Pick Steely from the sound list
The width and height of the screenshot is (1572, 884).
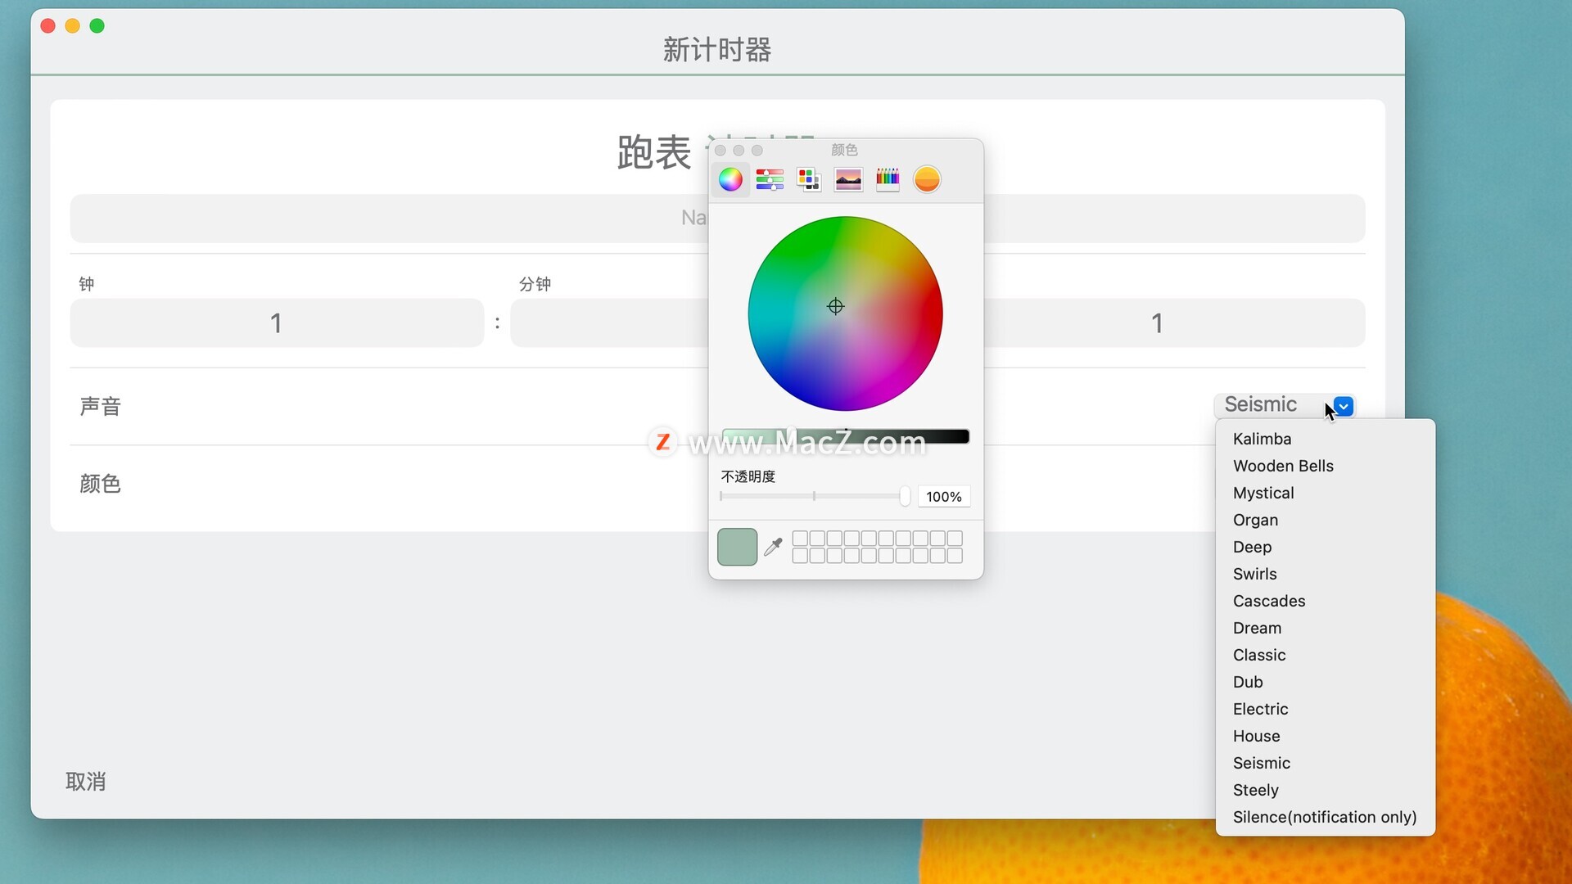tap(1326, 790)
